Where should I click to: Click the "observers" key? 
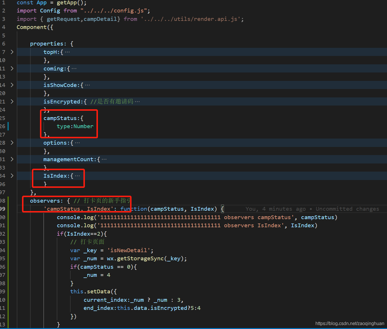pos(45,201)
